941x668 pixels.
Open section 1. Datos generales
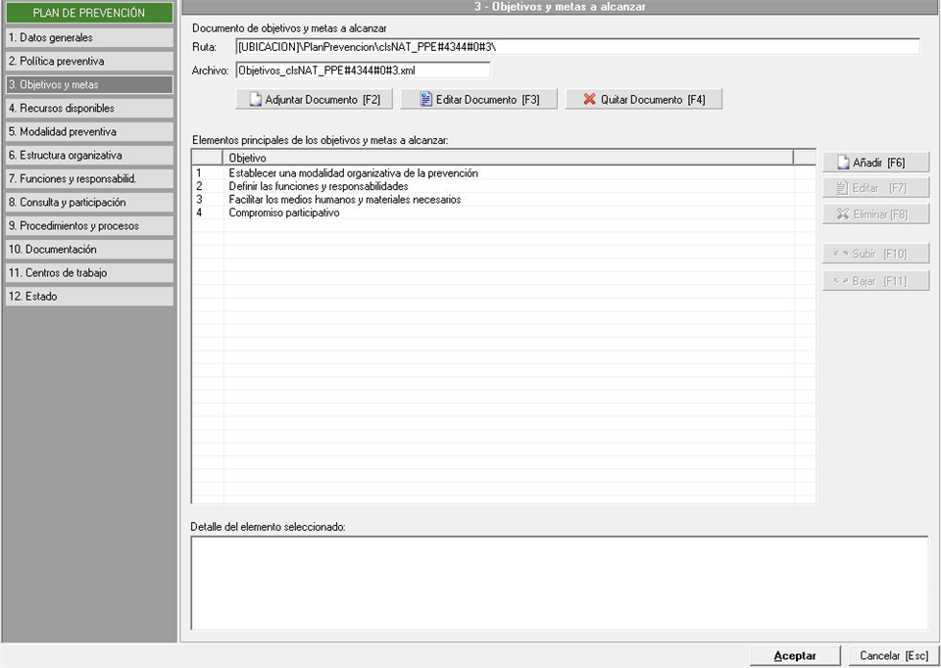[89, 38]
